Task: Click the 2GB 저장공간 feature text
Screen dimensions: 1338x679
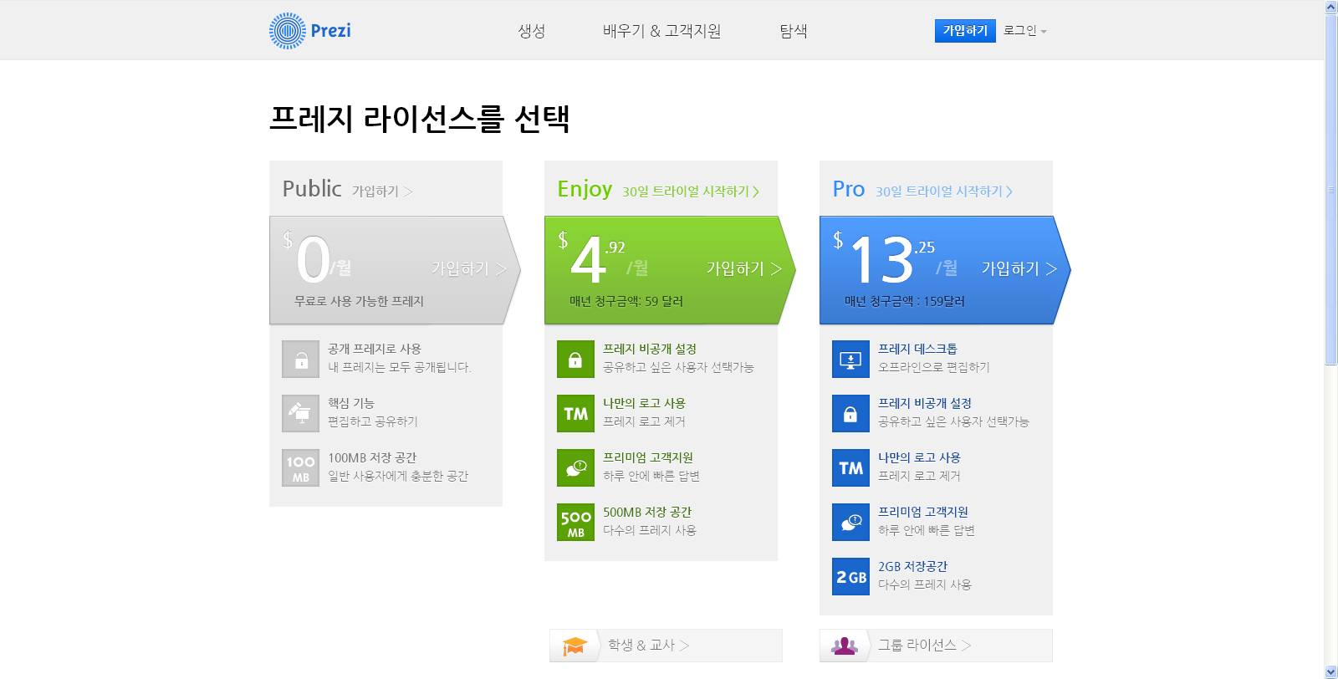Action: point(913,566)
